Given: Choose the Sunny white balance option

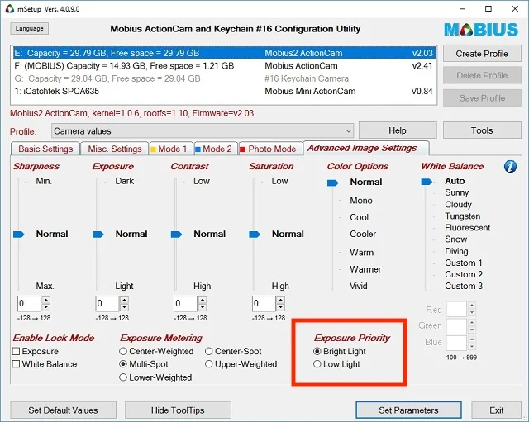Looking at the screenshot, I should [457, 192].
